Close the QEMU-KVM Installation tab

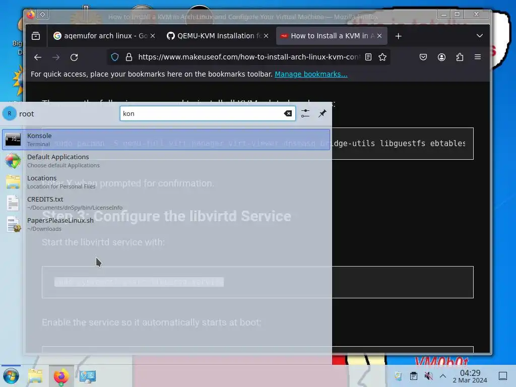tap(266, 36)
